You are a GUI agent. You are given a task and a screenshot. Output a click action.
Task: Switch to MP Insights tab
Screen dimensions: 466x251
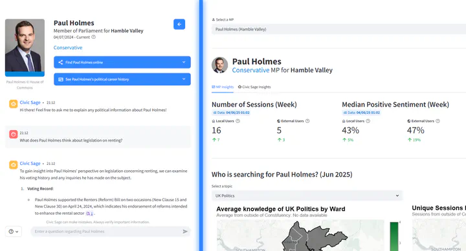(223, 87)
